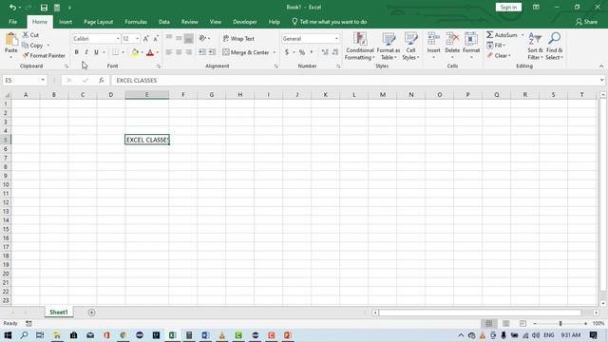Bottom align cell contents
This screenshot has height=342, width=608.
click(x=188, y=38)
